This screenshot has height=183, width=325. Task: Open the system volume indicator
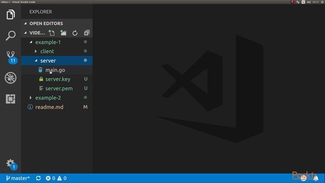coord(309,2)
